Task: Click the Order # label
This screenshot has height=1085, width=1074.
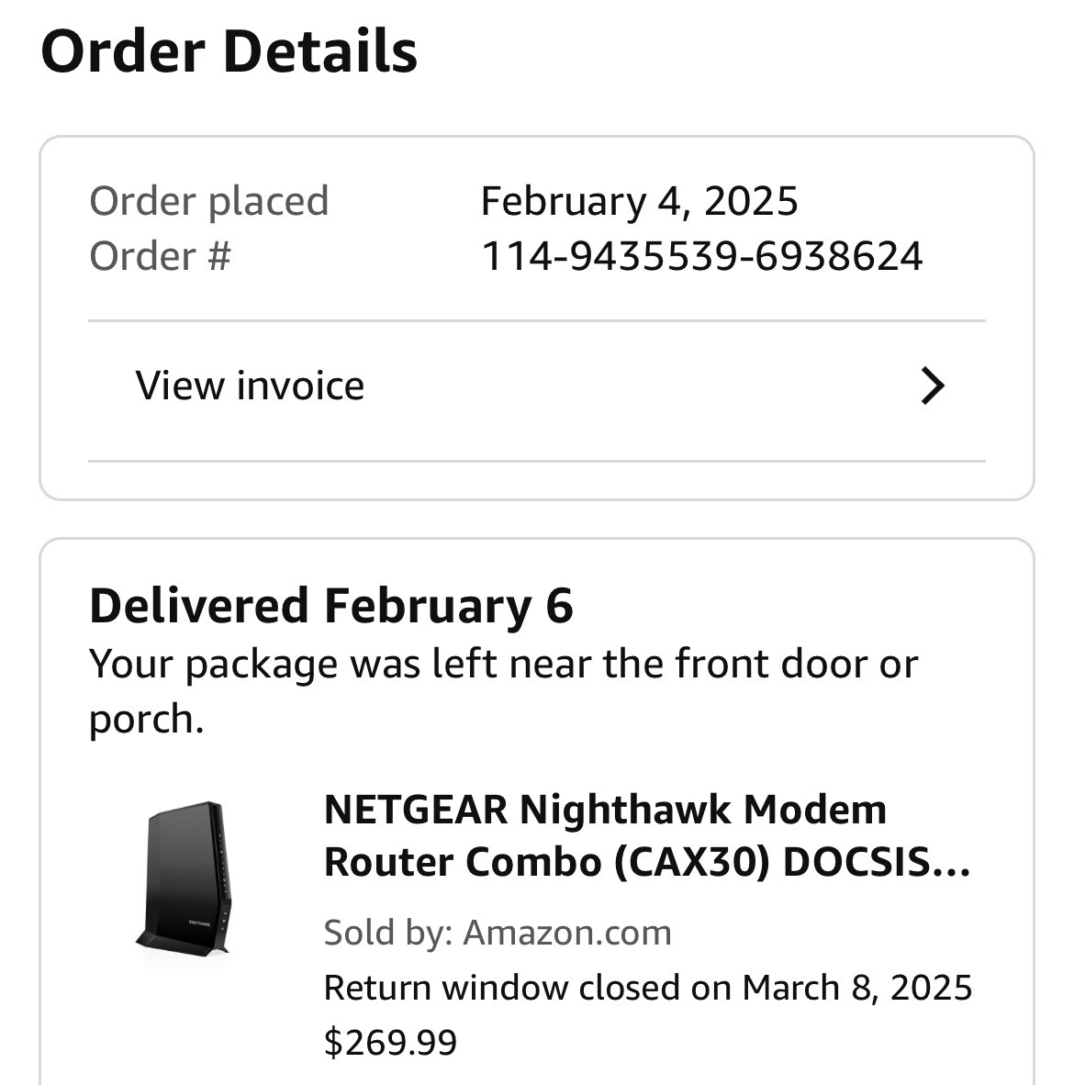Action: click(160, 256)
